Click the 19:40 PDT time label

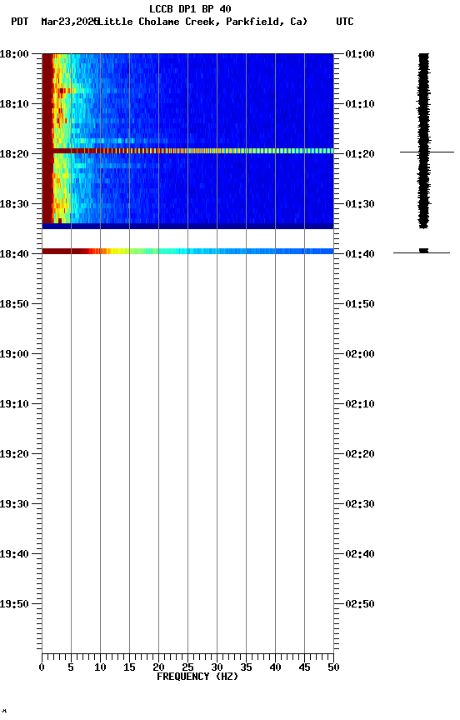click(14, 554)
